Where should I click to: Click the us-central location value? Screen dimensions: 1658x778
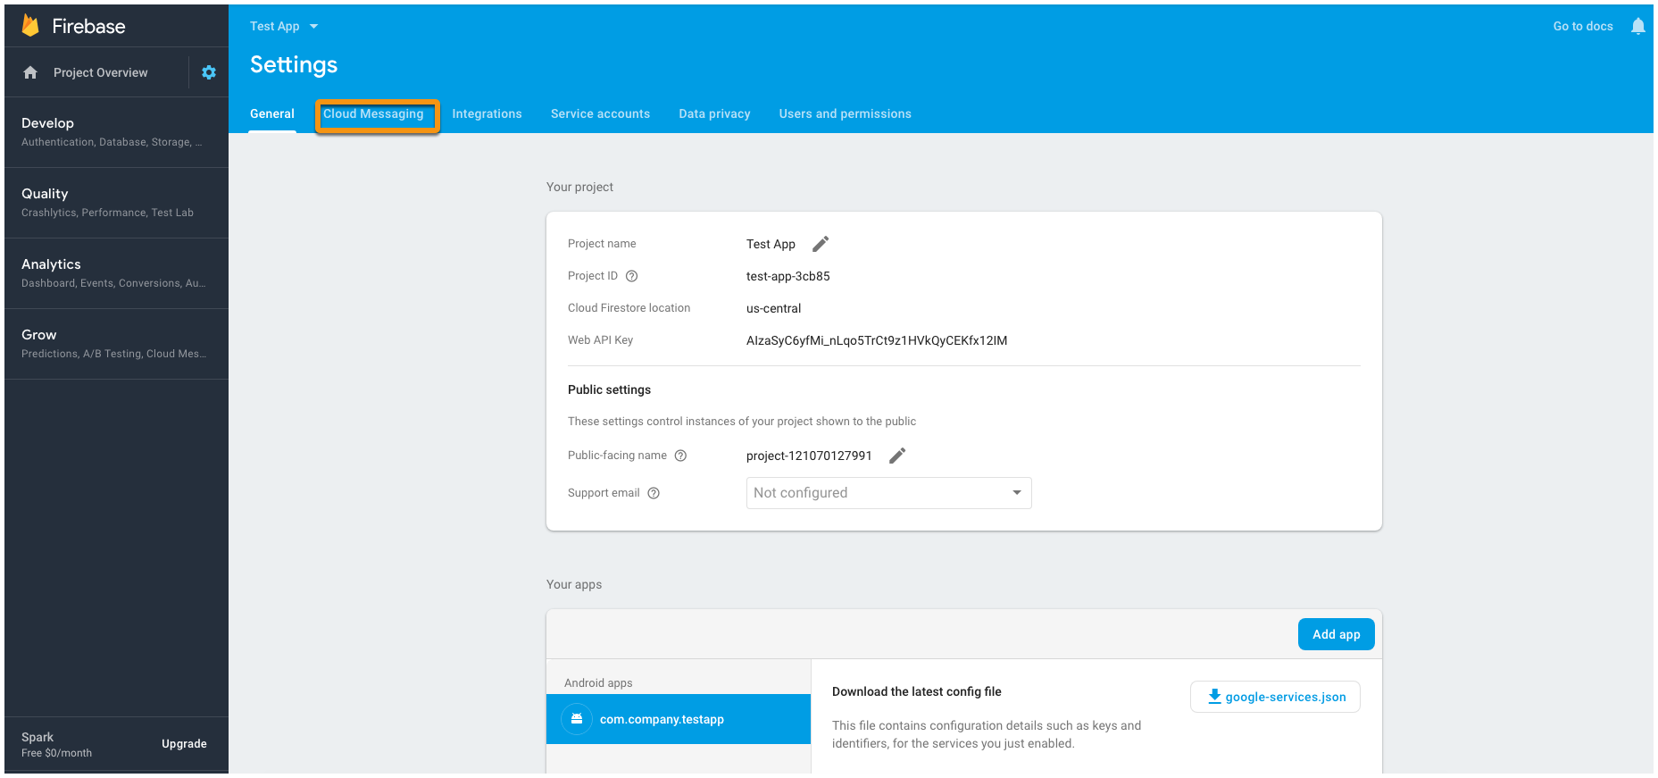click(774, 308)
